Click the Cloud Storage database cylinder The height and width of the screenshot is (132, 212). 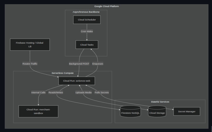pyautogui.click(x=157, y=111)
